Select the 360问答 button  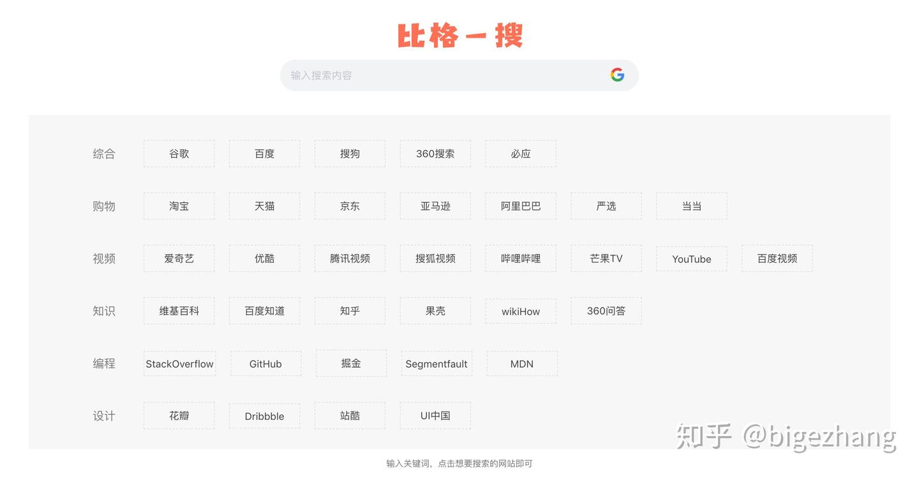point(606,311)
